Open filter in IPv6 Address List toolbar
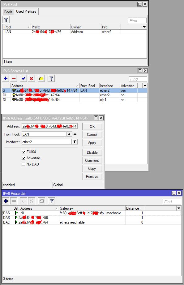184x285 pixels. [x=51, y=78]
